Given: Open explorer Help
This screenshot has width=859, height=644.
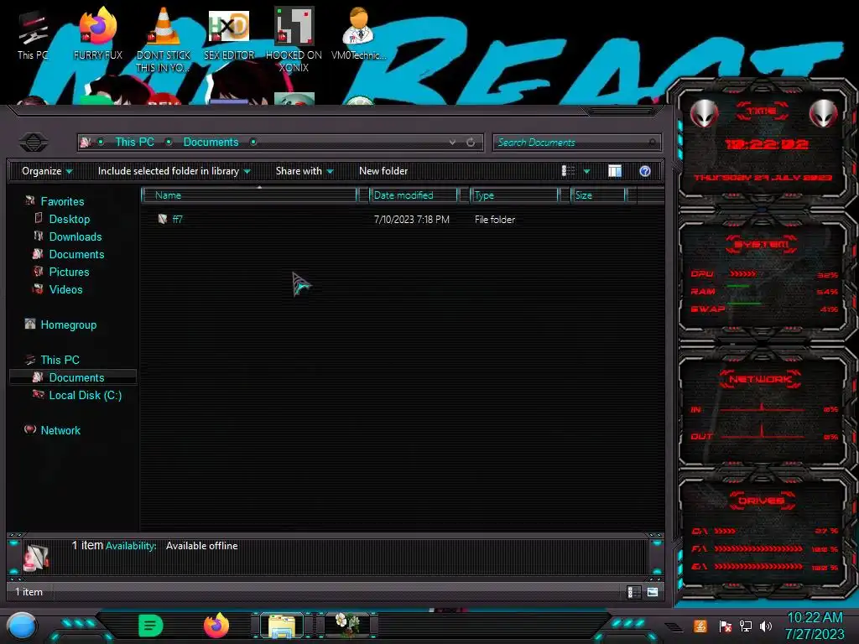Looking at the screenshot, I should point(645,171).
